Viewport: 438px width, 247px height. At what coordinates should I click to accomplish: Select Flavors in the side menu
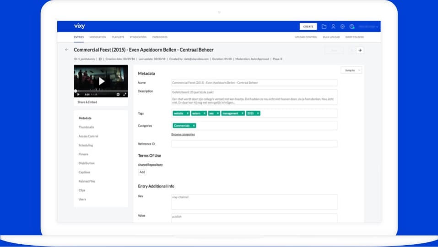click(83, 154)
